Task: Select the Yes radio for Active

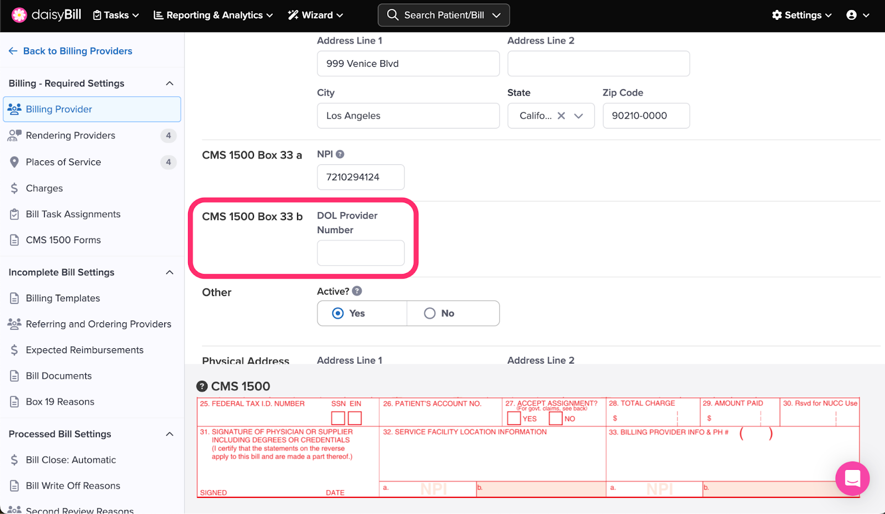Action: coord(338,313)
